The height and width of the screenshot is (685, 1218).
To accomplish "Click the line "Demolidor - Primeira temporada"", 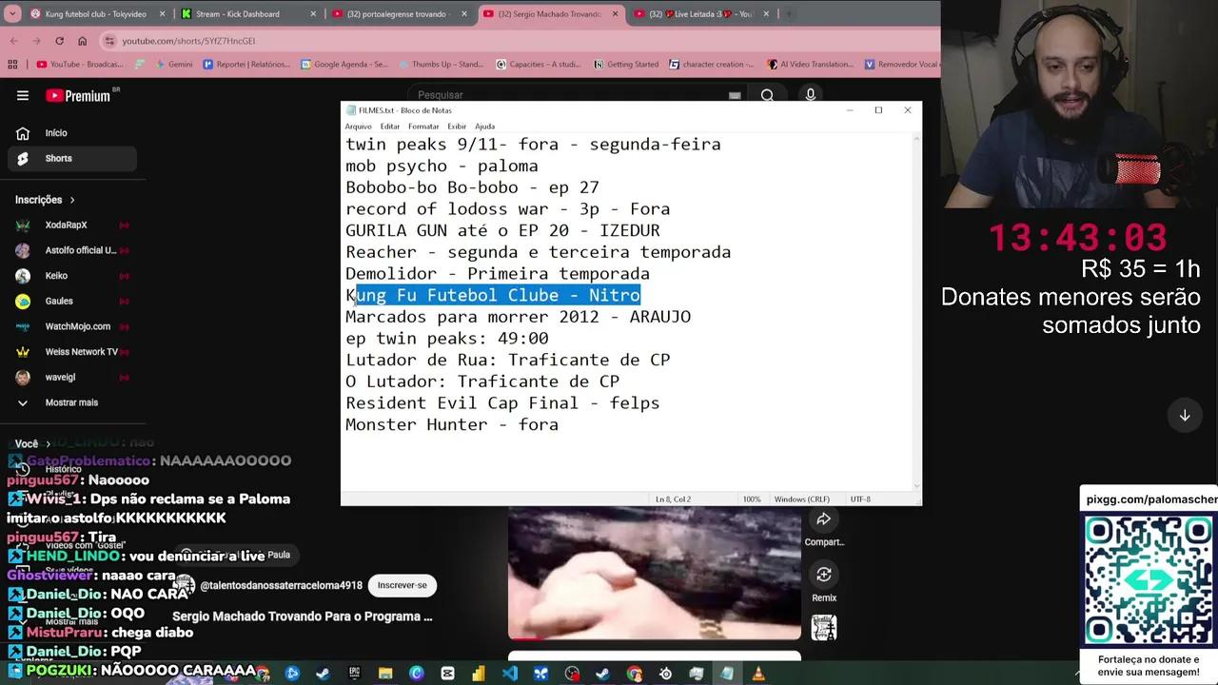I will [x=498, y=274].
